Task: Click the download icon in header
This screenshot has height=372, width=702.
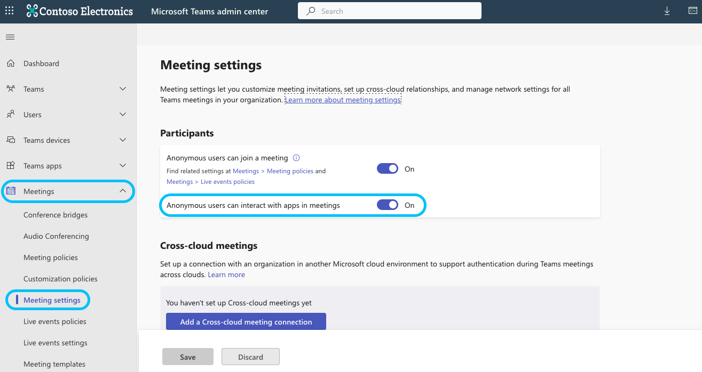Action: [667, 11]
